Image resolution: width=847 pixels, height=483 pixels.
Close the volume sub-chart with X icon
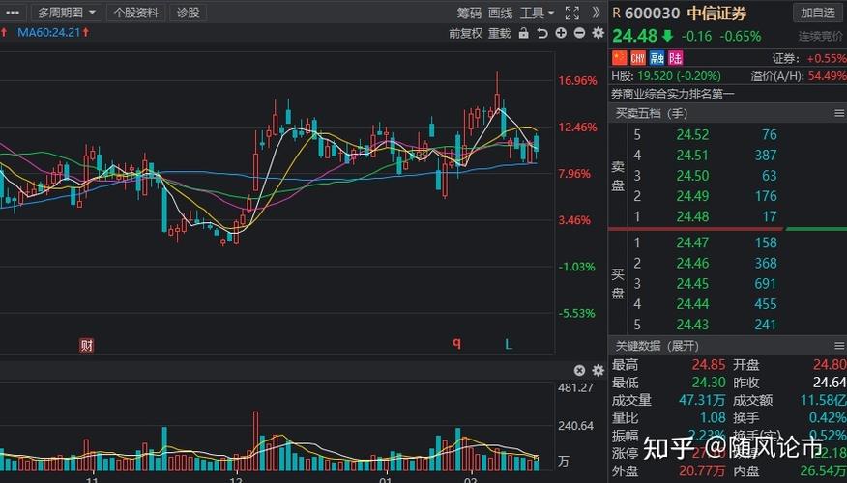[x=579, y=370]
